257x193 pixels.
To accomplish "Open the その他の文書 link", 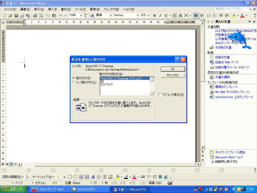I will 224,47.
